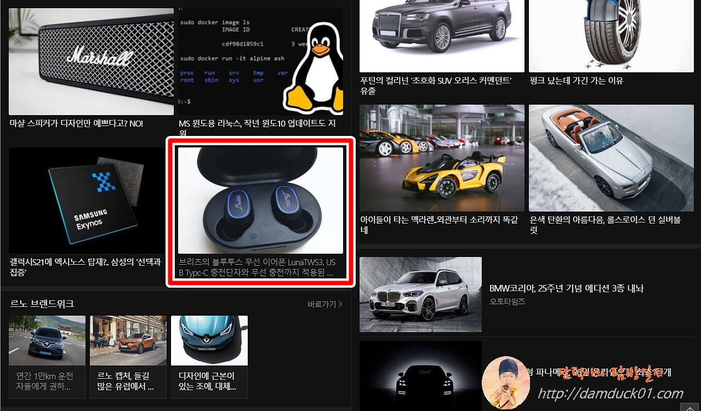
Task: Open the orange Renault Captur street thumbnail
Action: click(x=128, y=340)
